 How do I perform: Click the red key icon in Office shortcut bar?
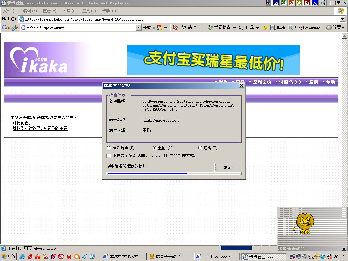pos(307,3)
